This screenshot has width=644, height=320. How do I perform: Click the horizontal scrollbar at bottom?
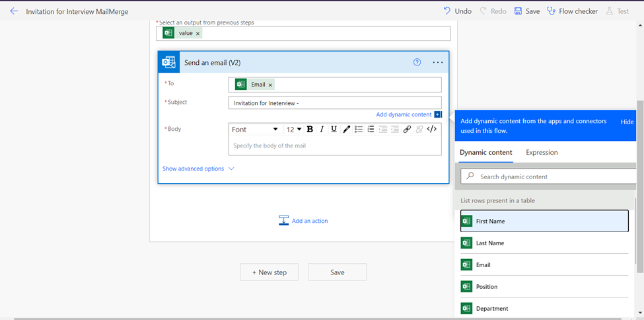point(316,319)
